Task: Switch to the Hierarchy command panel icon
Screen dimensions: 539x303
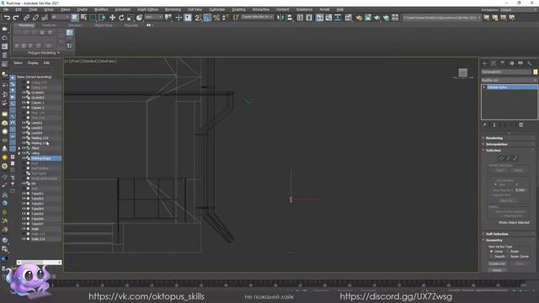Action: tap(503, 64)
